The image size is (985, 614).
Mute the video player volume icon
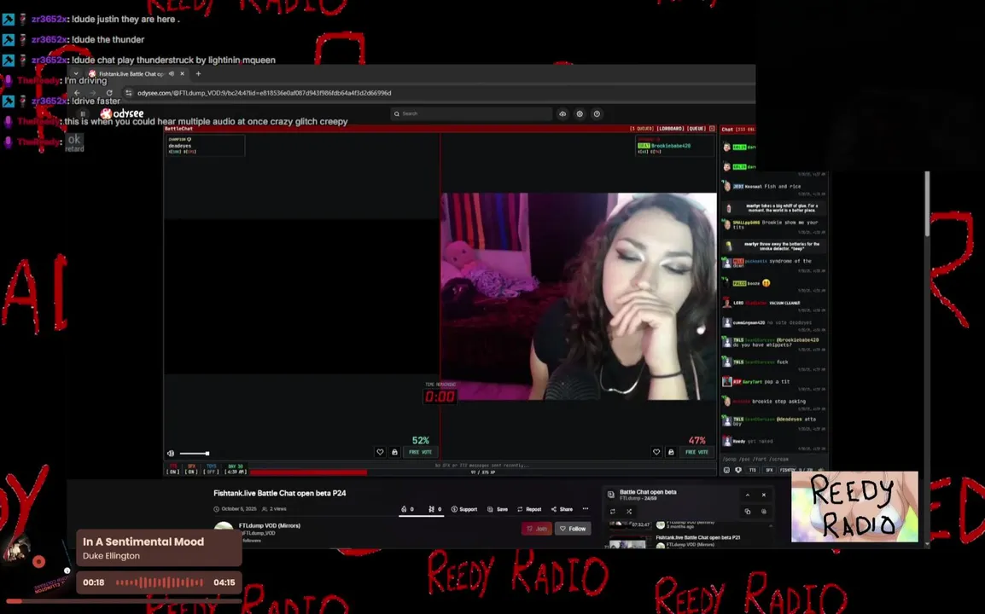pyautogui.click(x=171, y=454)
